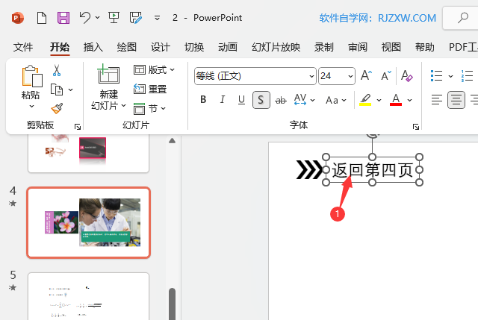This screenshot has height=320, width=478.
Task: Toggle strikethrough ab button
Action: pyautogui.click(x=281, y=100)
